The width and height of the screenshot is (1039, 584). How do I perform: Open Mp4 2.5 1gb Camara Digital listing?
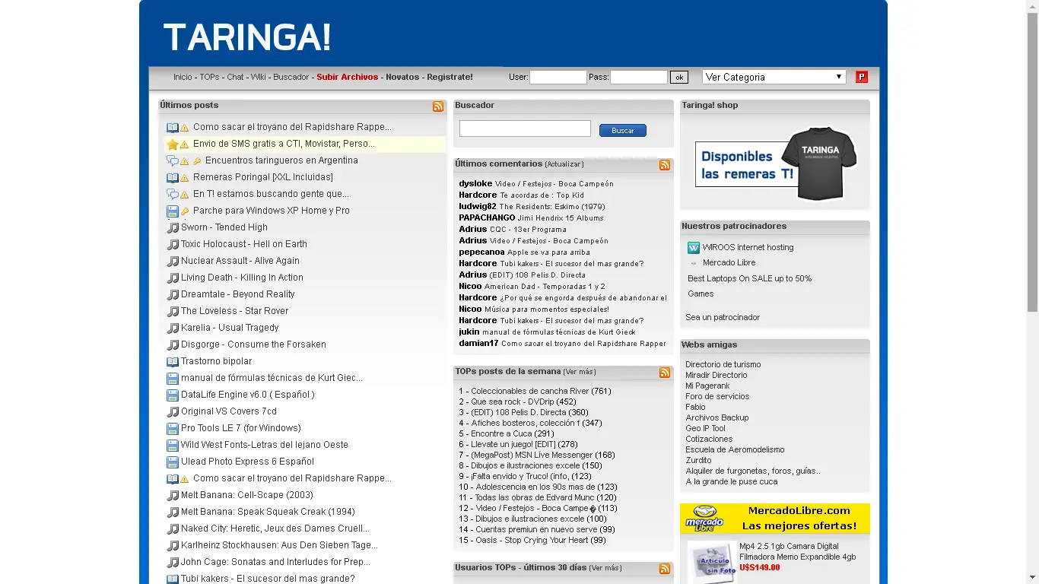pos(797,551)
